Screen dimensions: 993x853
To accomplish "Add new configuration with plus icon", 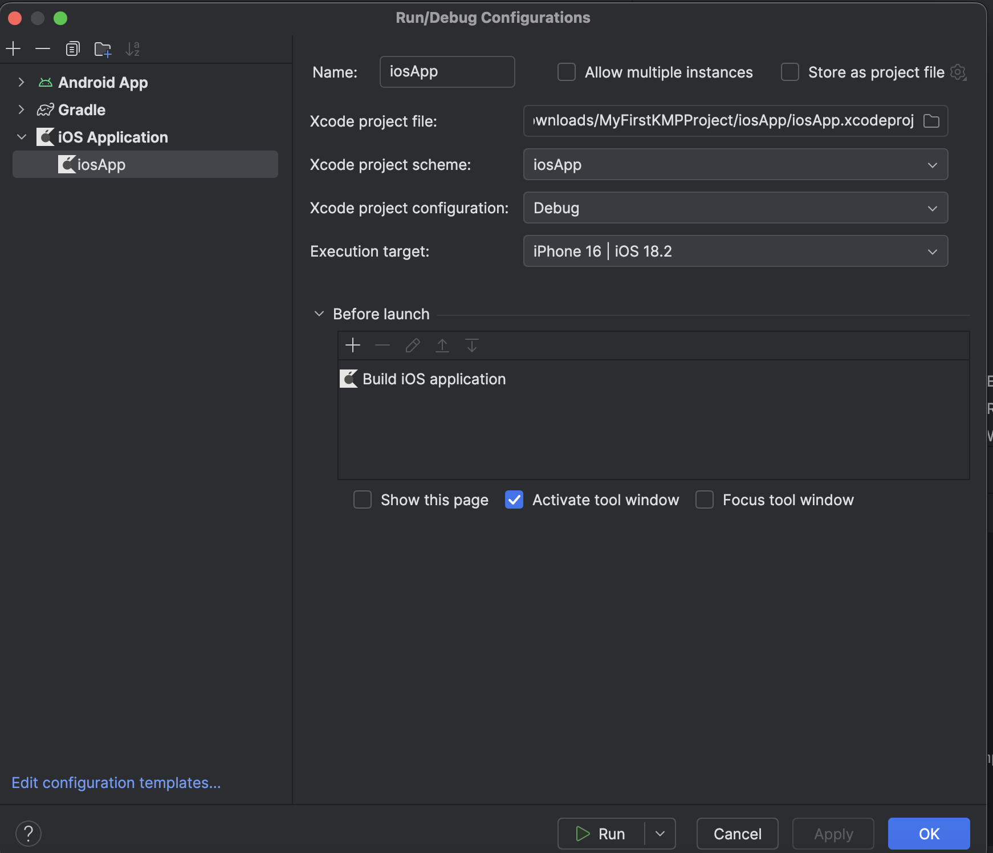I will coord(13,49).
